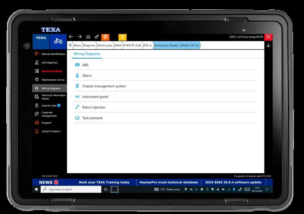Open Maintenance service in sidebar
This screenshot has height=214, width=304.
(x=50, y=80)
